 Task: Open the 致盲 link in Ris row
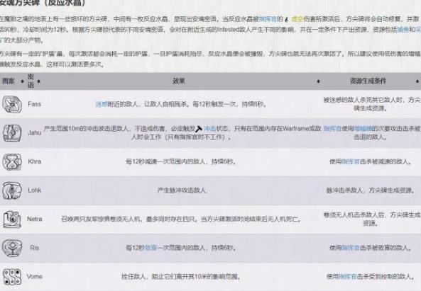pyautogui.click(x=151, y=248)
